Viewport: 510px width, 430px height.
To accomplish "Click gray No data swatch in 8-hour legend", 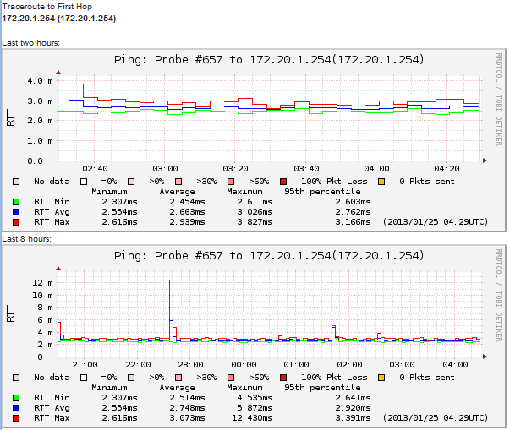I will [x=16, y=378].
